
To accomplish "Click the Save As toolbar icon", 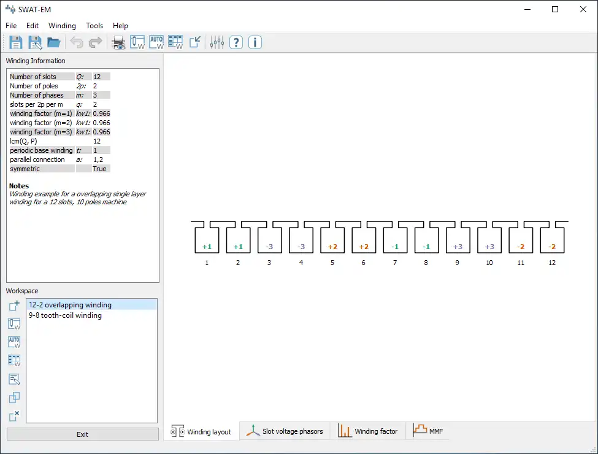I will pyautogui.click(x=35, y=42).
